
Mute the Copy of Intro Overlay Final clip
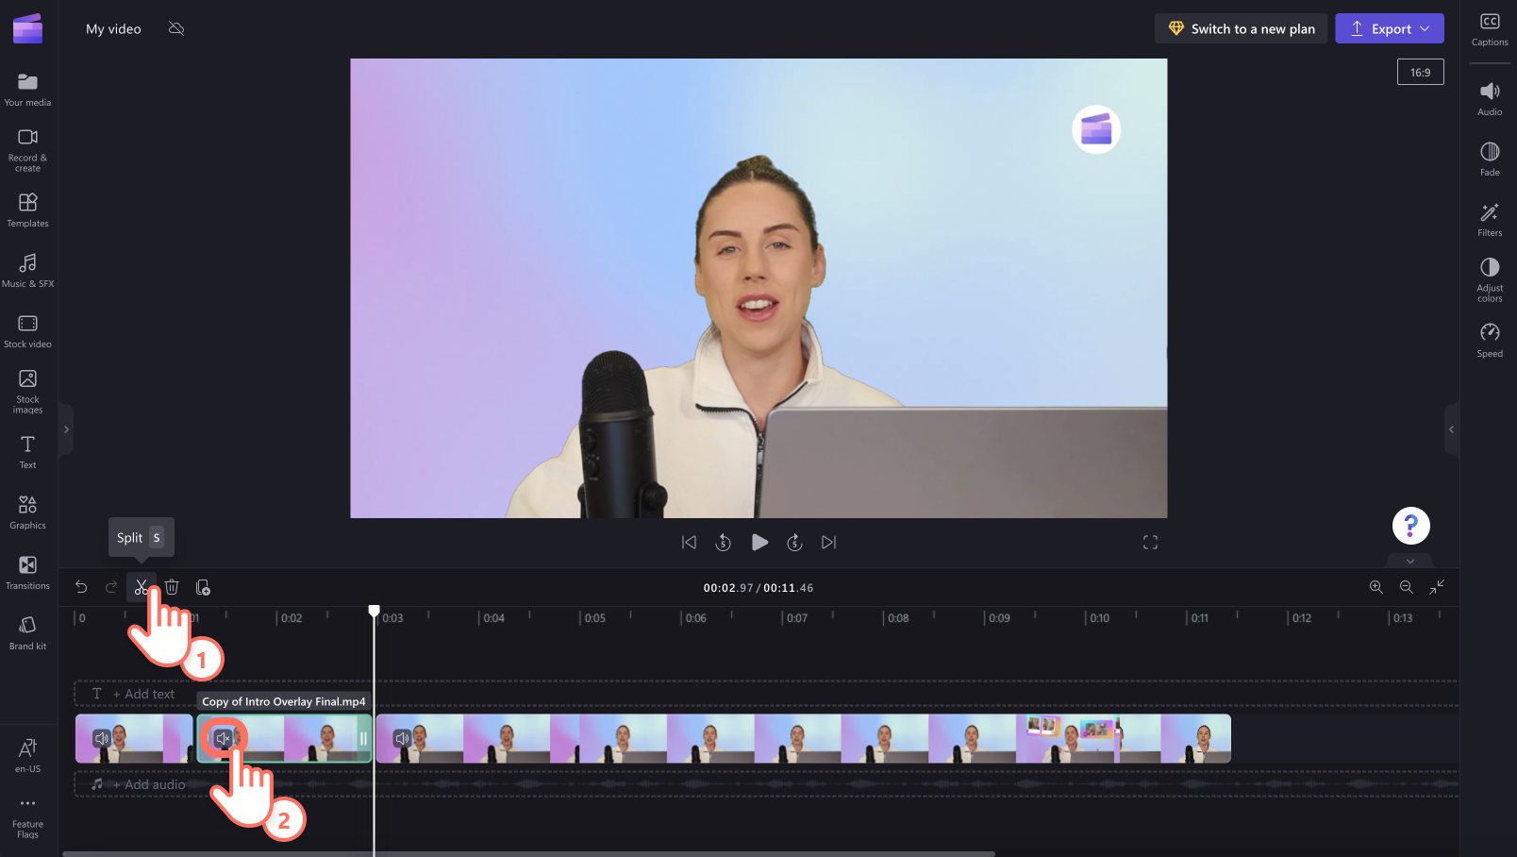(x=224, y=738)
